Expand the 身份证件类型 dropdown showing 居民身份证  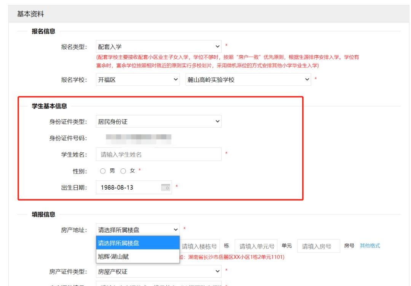(x=158, y=122)
